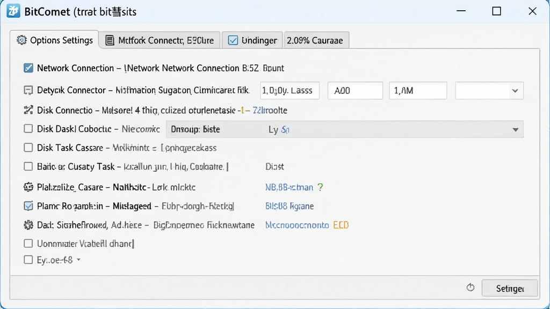Viewport: 550px width, 309px height.
Task: Open the Mcnooccnonto link
Action: point(297,225)
